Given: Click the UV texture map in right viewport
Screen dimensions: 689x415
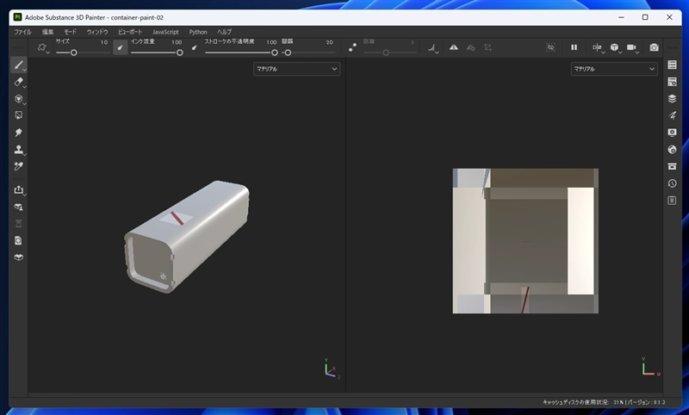Looking at the screenshot, I should click(x=525, y=241).
